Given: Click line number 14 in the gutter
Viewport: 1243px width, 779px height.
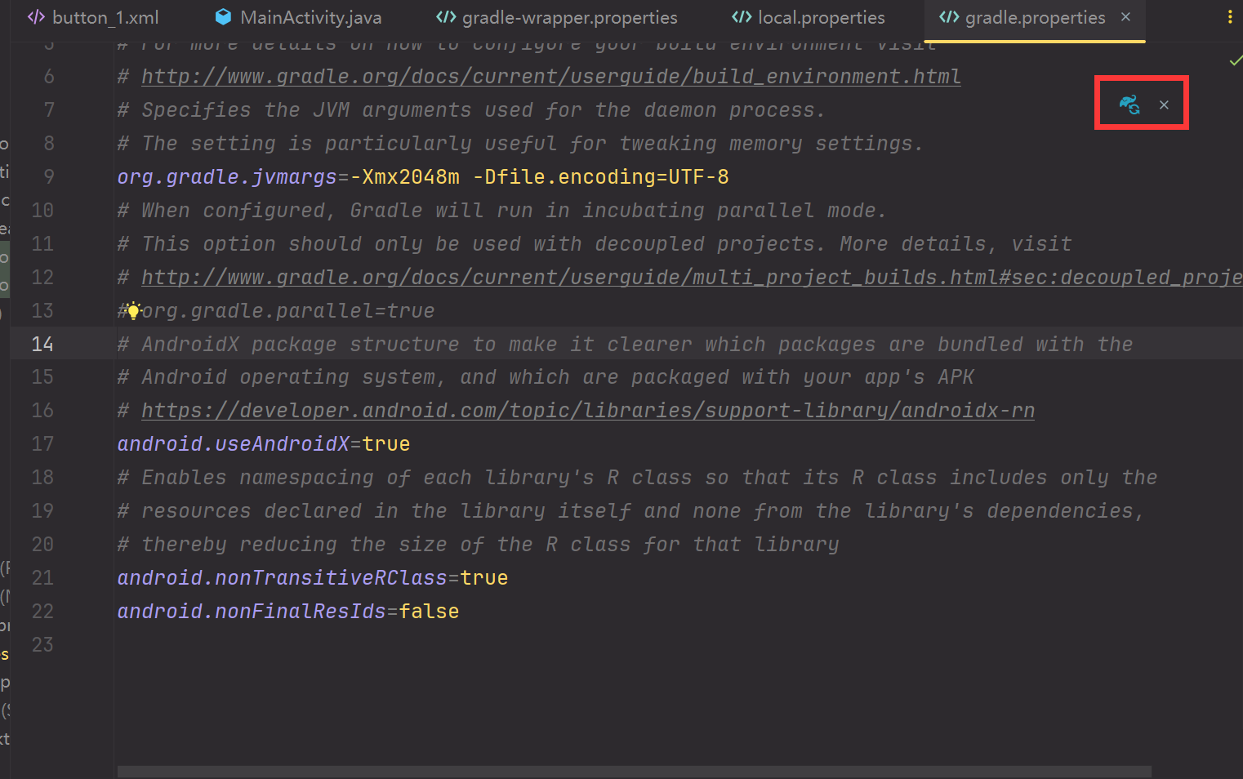Looking at the screenshot, I should pyautogui.click(x=42, y=345).
